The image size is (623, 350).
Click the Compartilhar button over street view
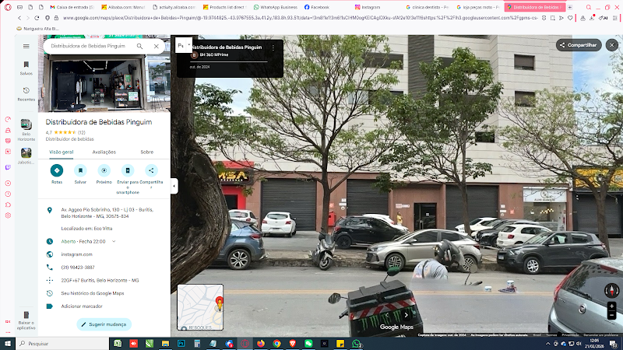[577, 45]
